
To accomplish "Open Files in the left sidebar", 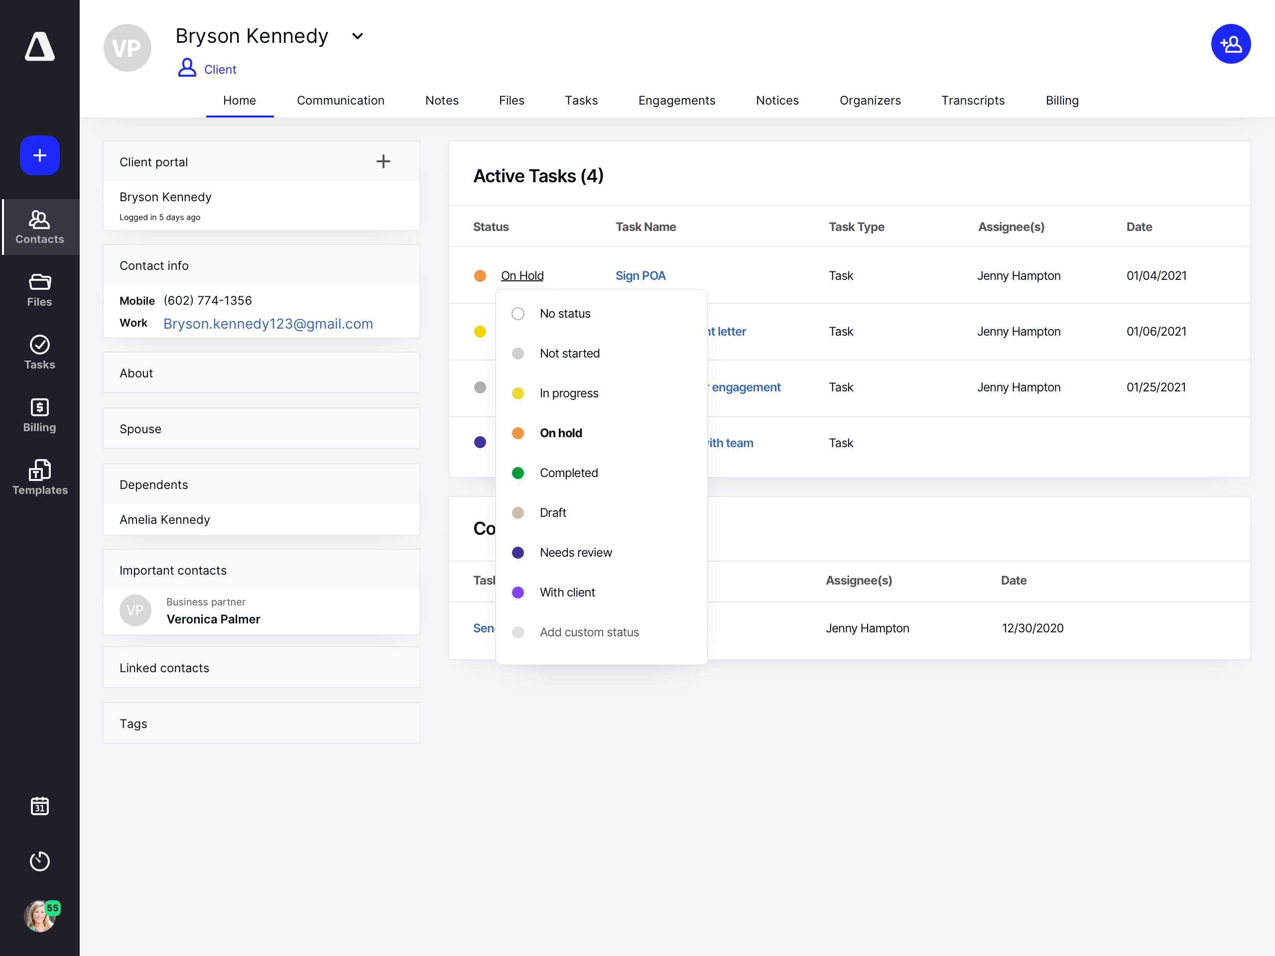I will [40, 290].
